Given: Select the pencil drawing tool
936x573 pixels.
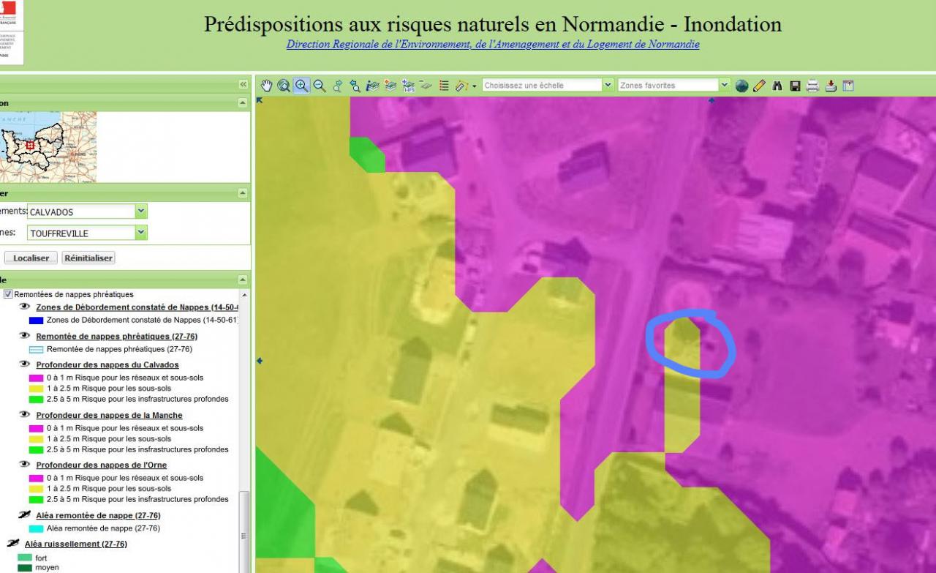Looking at the screenshot, I should (x=759, y=86).
